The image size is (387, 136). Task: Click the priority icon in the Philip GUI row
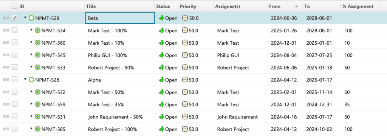tap(185, 55)
